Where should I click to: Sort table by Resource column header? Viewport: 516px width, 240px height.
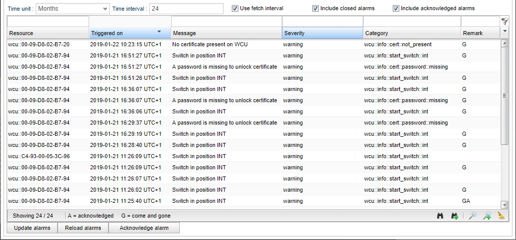(x=48, y=33)
